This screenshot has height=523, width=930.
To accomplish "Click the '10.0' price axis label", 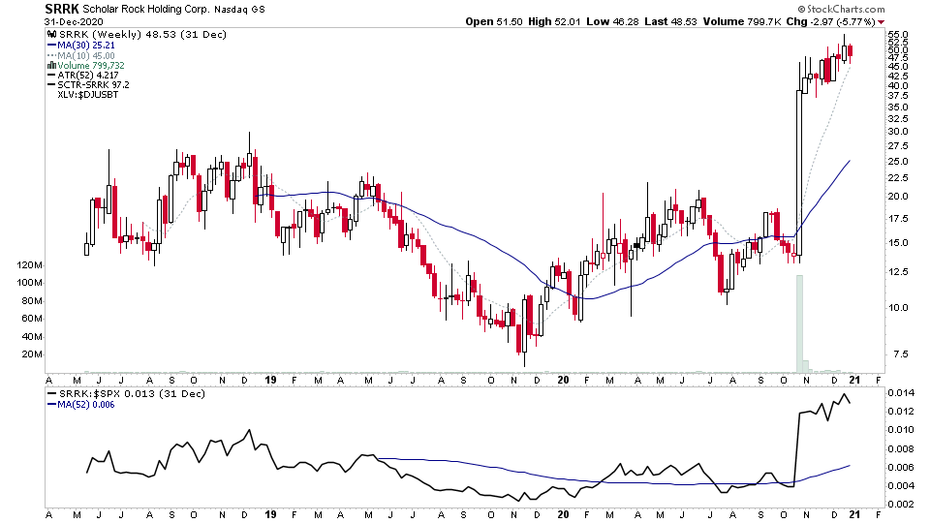I will (898, 307).
